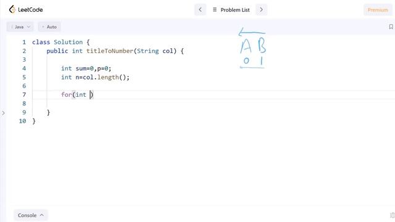Click 'class Solution {' on line 1

point(60,42)
